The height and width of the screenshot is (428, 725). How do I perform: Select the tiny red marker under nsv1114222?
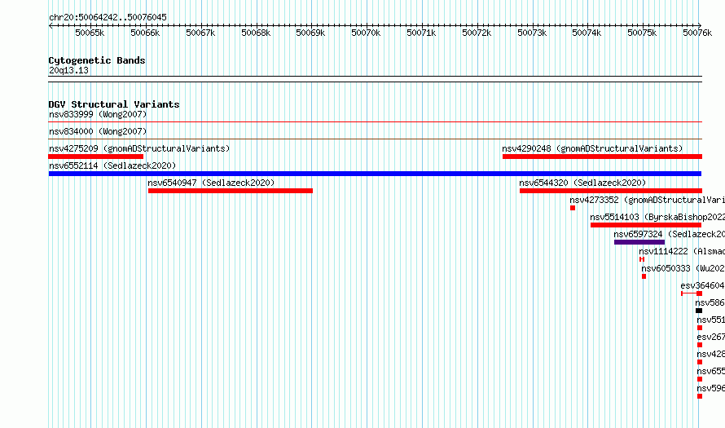pyautogui.click(x=642, y=259)
